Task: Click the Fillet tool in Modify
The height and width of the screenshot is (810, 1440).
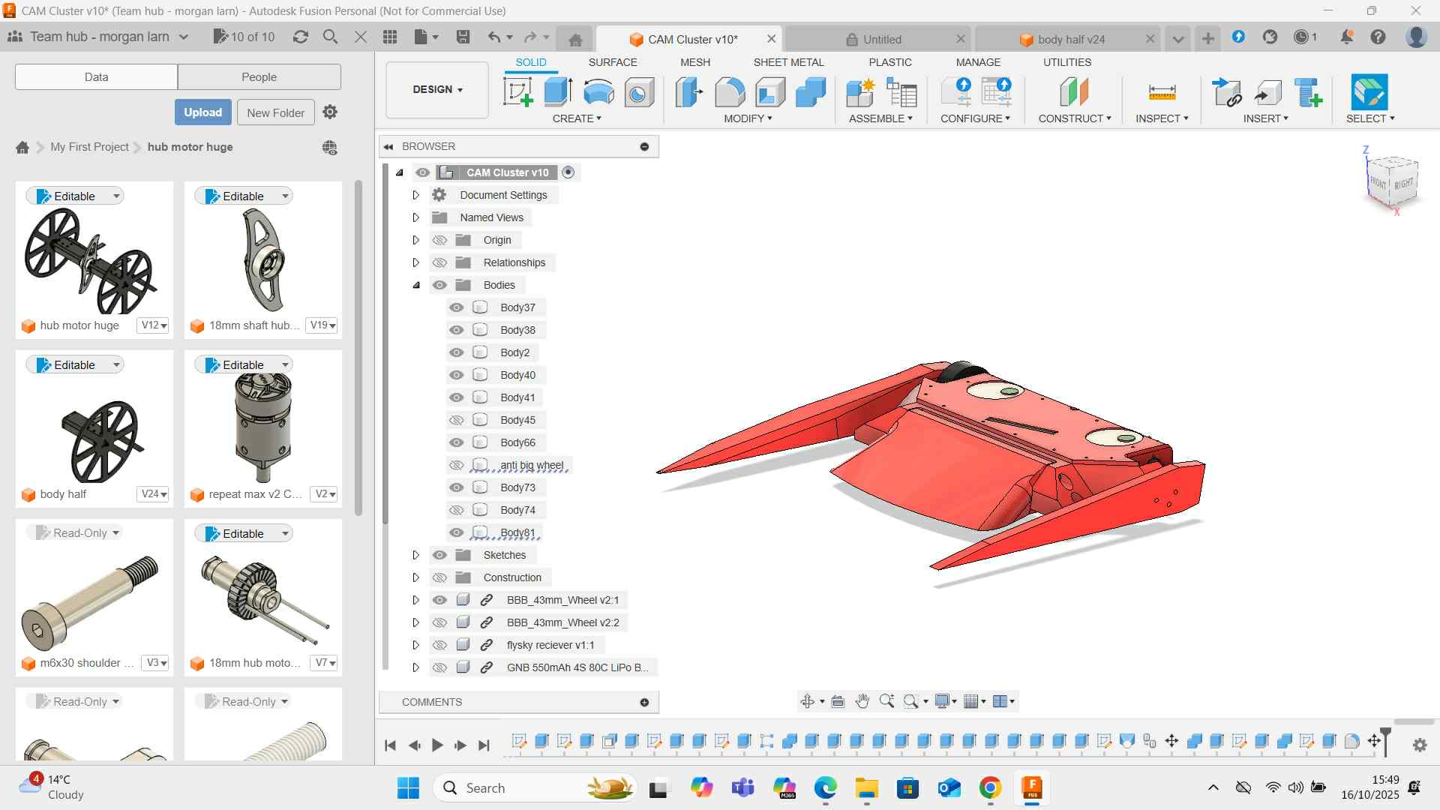Action: pyautogui.click(x=730, y=93)
